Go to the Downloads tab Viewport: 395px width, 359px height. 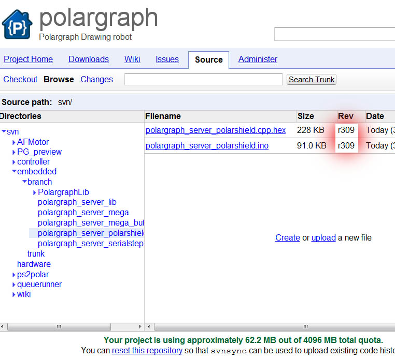[89, 59]
